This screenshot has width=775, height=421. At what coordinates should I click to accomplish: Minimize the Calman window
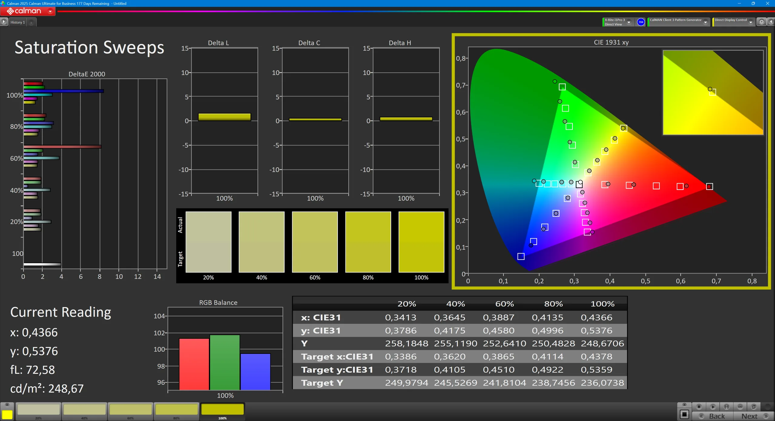[739, 3]
